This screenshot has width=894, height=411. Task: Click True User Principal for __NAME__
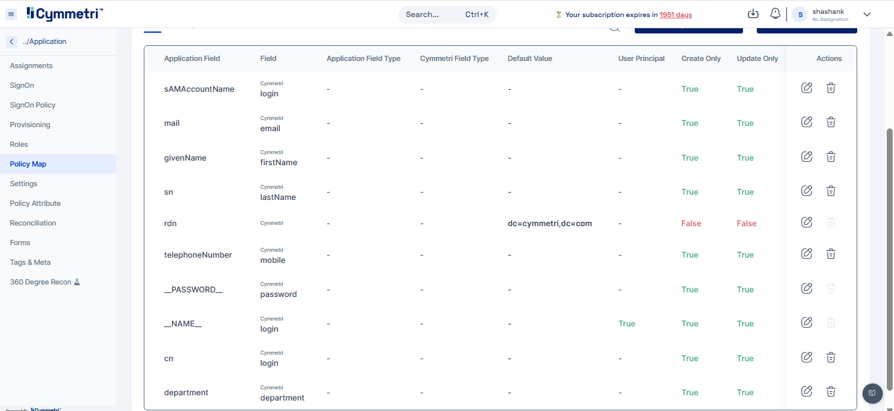coord(627,324)
